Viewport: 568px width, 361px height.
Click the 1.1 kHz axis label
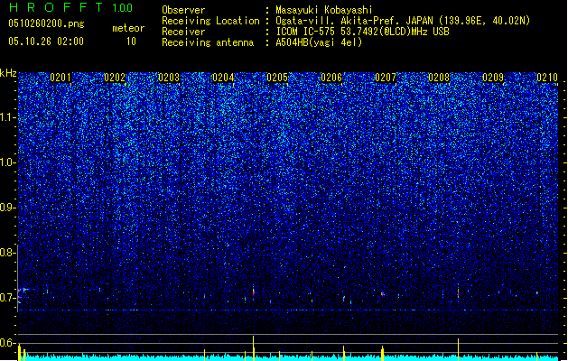8,117
